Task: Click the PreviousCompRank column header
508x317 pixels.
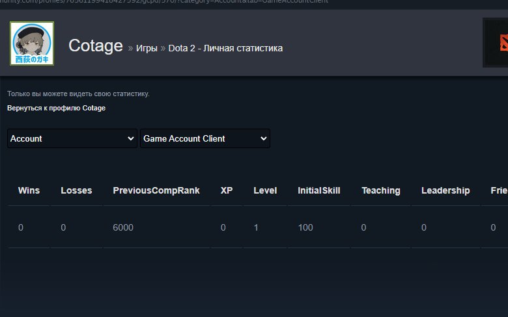Action: coord(156,190)
